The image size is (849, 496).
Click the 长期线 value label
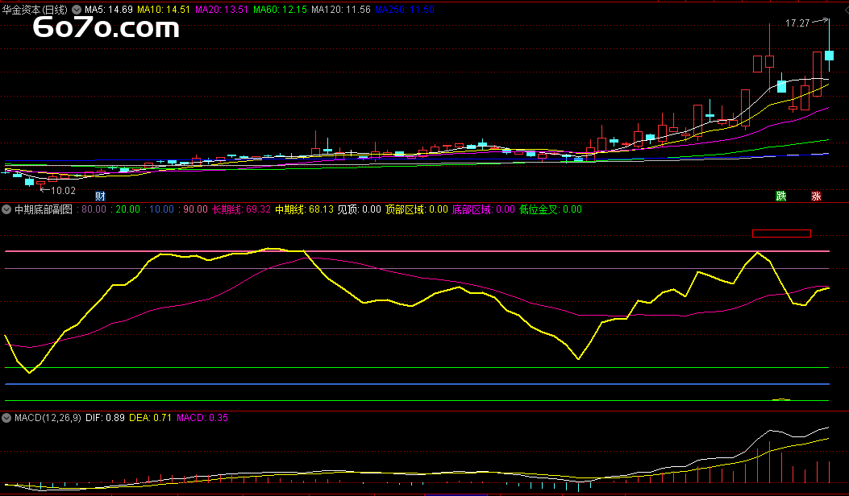pyautogui.click(x=241, y=209)
